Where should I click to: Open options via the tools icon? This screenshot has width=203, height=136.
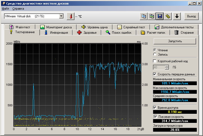coord(168,16)
